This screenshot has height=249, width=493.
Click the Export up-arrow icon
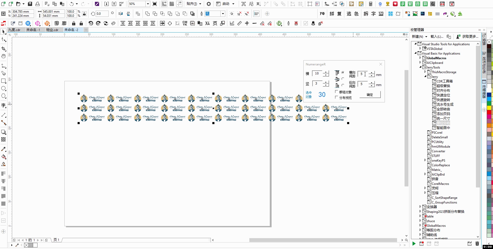coord(114,4)
